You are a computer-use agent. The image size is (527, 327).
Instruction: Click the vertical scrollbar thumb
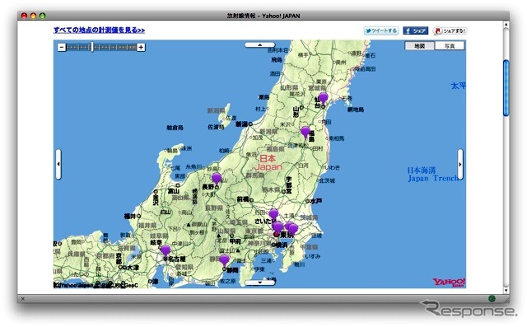pyautogui.click(x=506, y=88)
